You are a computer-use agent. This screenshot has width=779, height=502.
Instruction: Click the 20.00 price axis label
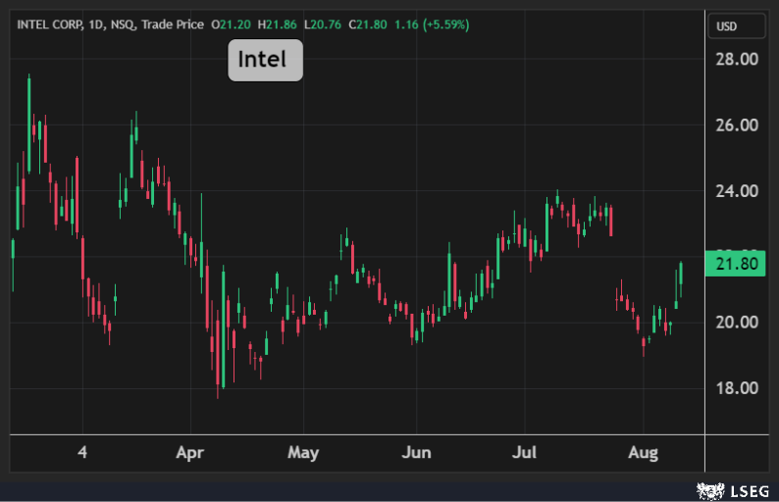click(x=735, y=323)
